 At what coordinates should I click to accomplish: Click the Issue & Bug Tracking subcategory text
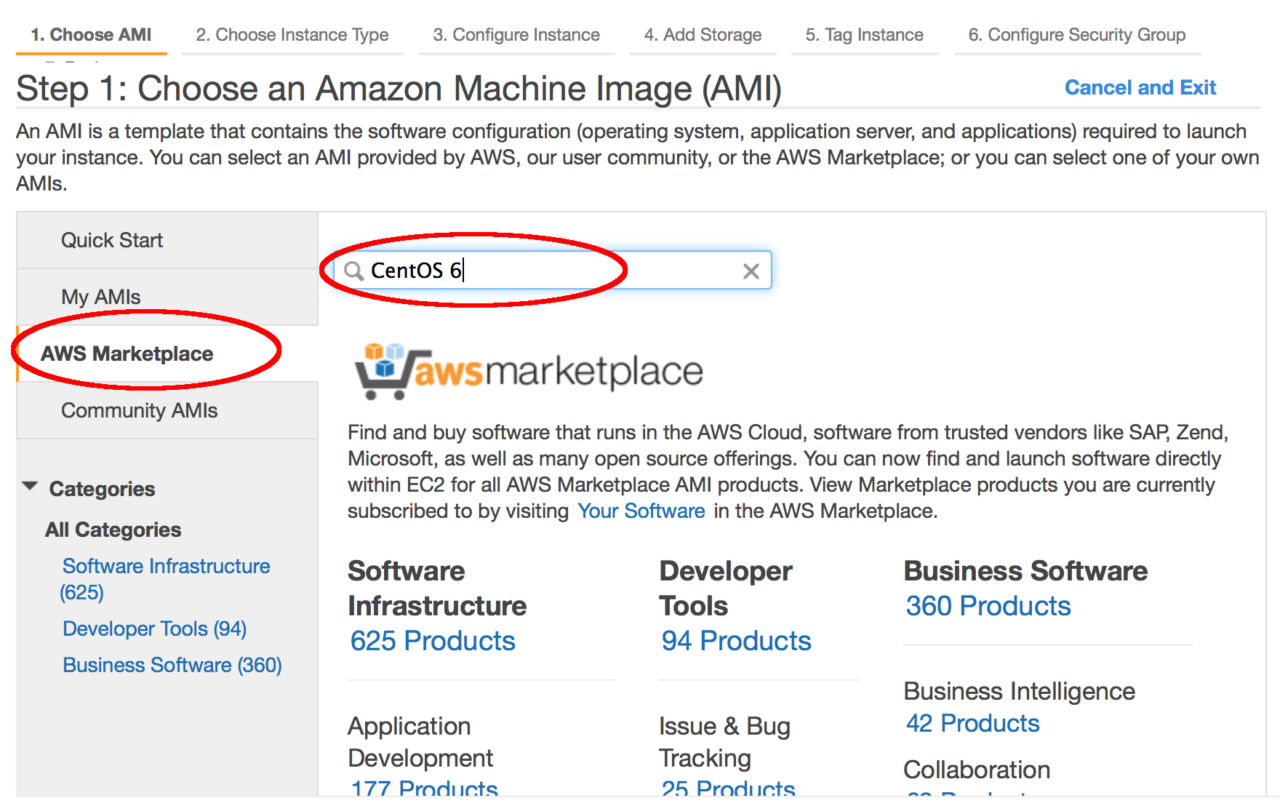coord(724,742)
